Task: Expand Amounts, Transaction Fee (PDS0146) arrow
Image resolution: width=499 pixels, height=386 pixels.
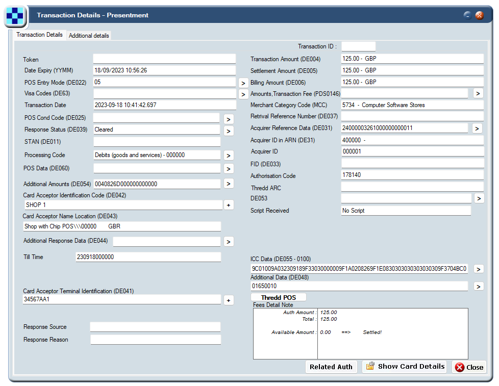Action: click(478, 93)
